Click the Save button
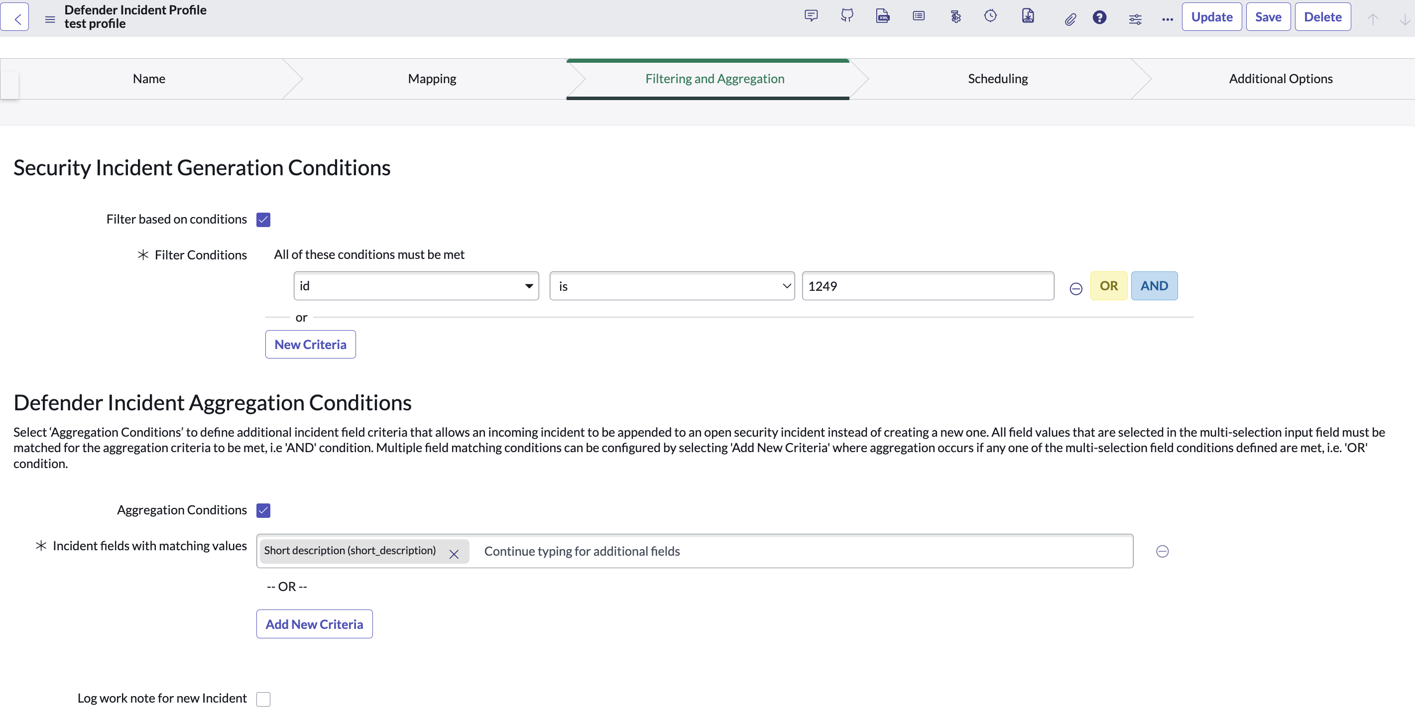Image resolution: width=1415 pixels, height=728 pixels. pos(1268,17)
